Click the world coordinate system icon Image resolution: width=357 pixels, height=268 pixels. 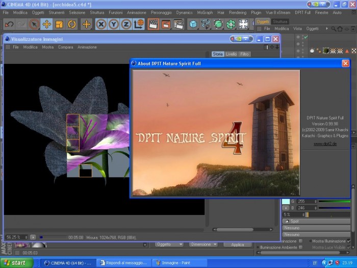click(139, 24)
